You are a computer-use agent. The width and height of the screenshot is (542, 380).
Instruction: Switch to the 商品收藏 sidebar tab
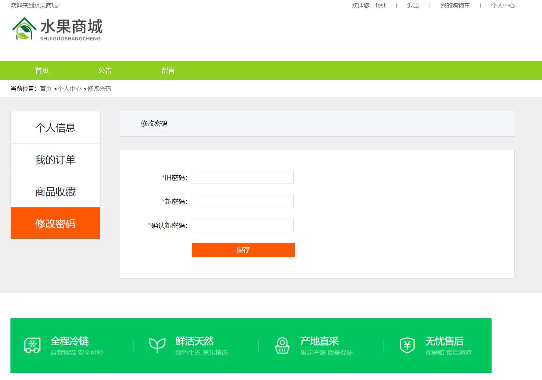coord(55,192)
